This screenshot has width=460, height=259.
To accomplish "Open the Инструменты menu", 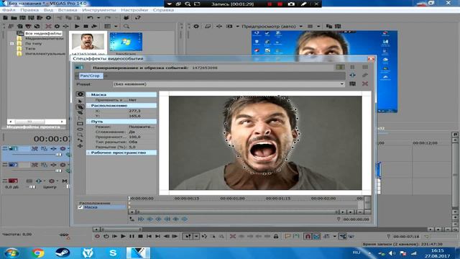I will 99,10.
